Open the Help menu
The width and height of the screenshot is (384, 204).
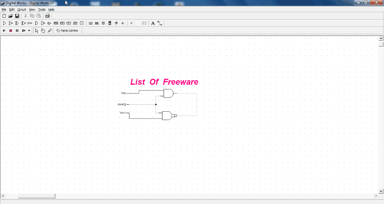(51, 10)
